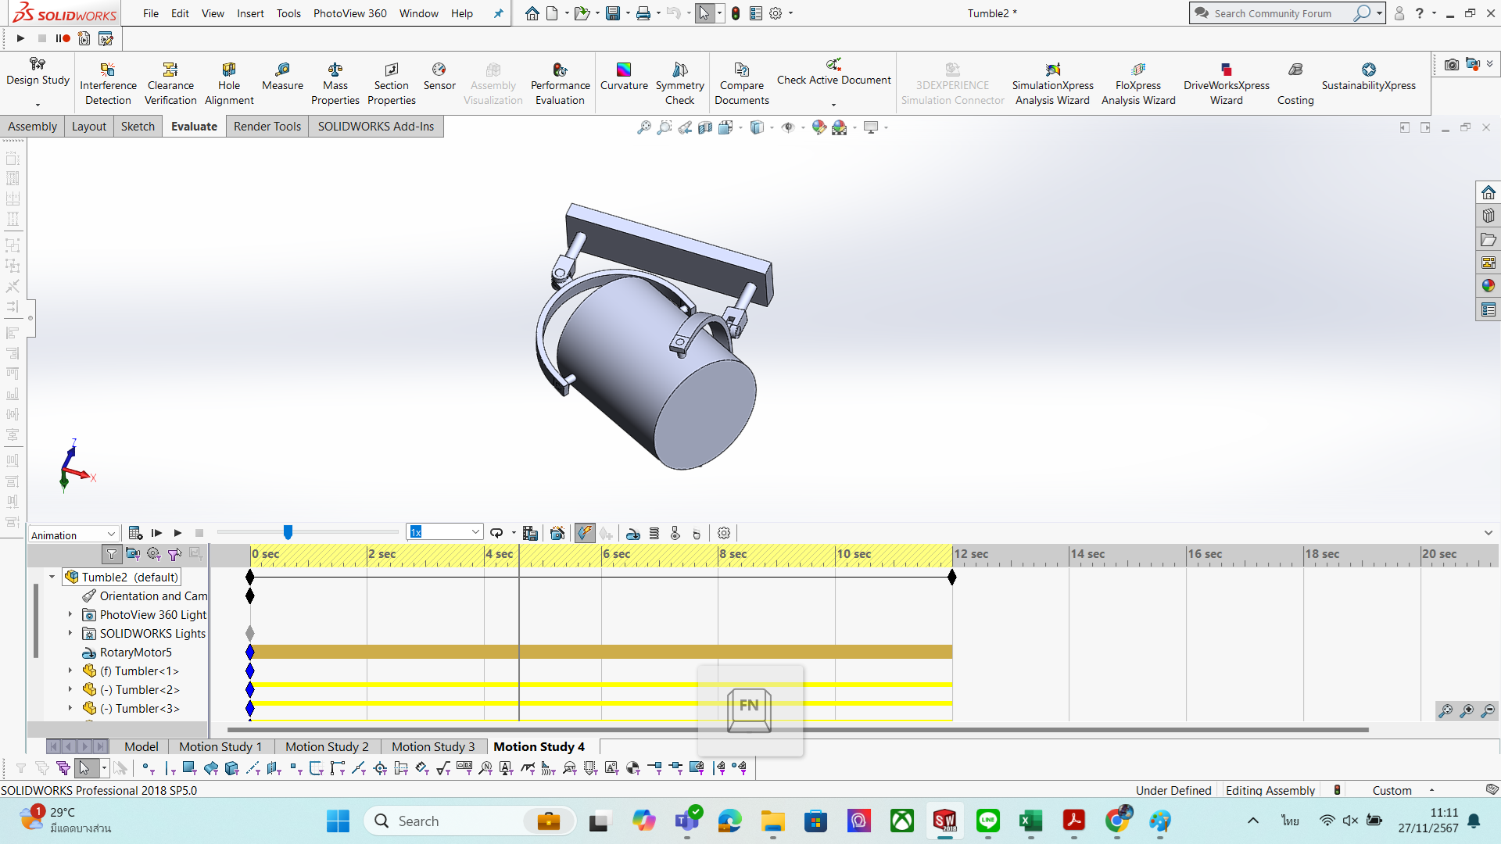Click Previous View icon
The width and height of the screenshot is (1501, 844).
click(685, 127)
